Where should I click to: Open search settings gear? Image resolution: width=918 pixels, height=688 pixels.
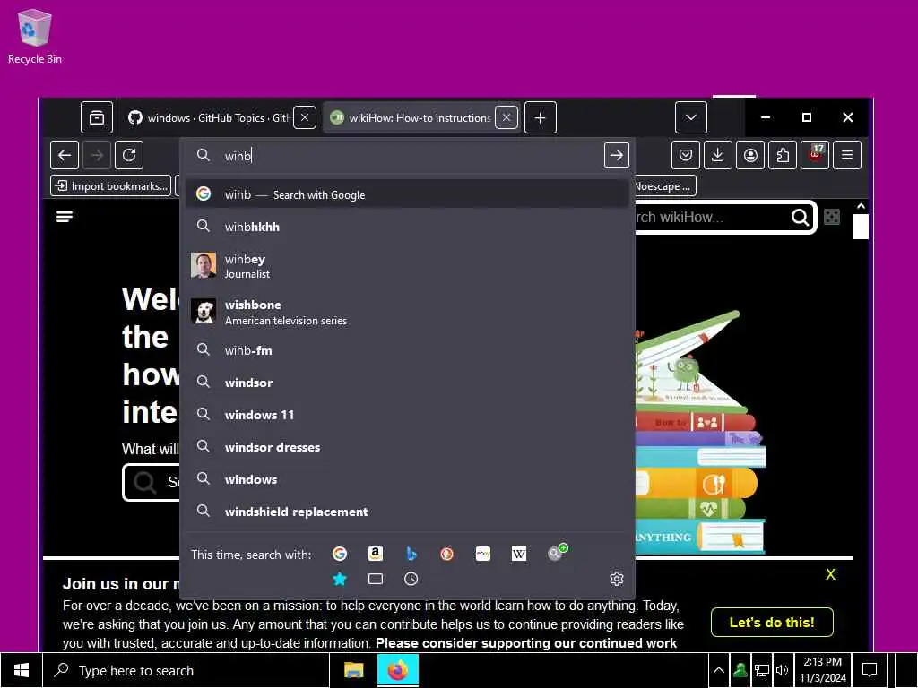tap(617, 579)
